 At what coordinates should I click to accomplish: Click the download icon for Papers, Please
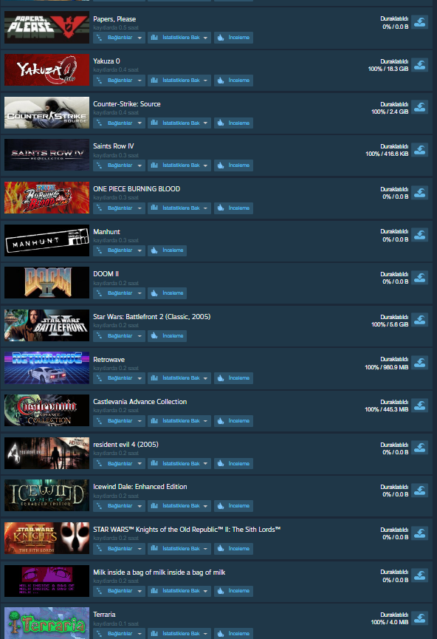pyautogui.click(x=419, y=22)
